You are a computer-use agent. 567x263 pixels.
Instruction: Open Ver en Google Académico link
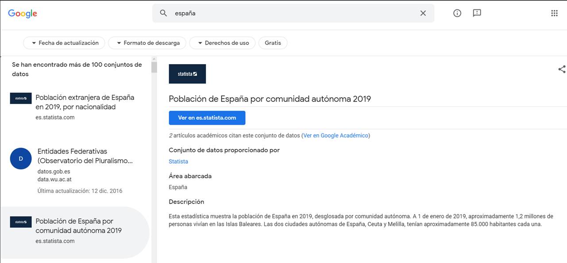pos(336,136)
